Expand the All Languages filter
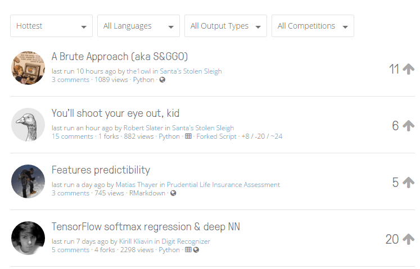This screenshot has width=420, height=269. pyautogui.click(x=138, y=26)
